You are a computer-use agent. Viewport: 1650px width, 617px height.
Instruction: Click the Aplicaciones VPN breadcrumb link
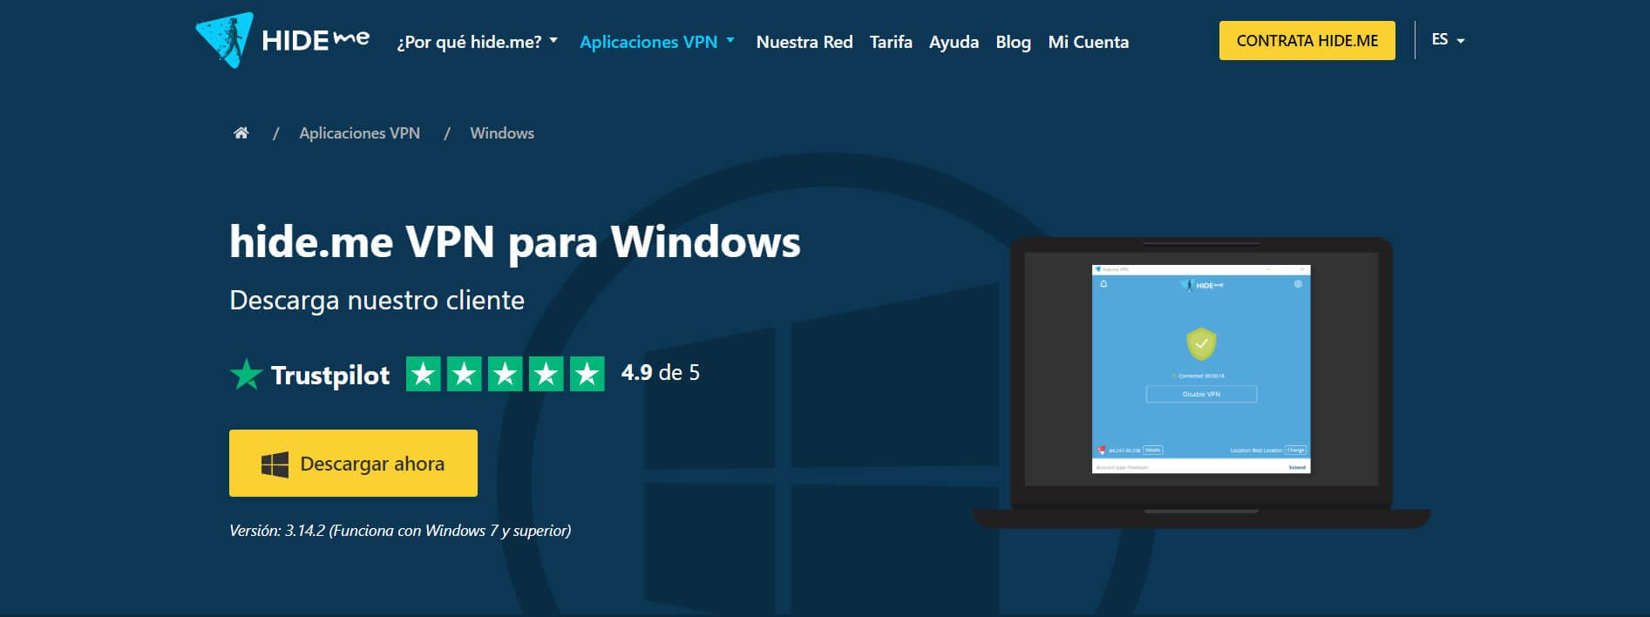pos(359,133)
